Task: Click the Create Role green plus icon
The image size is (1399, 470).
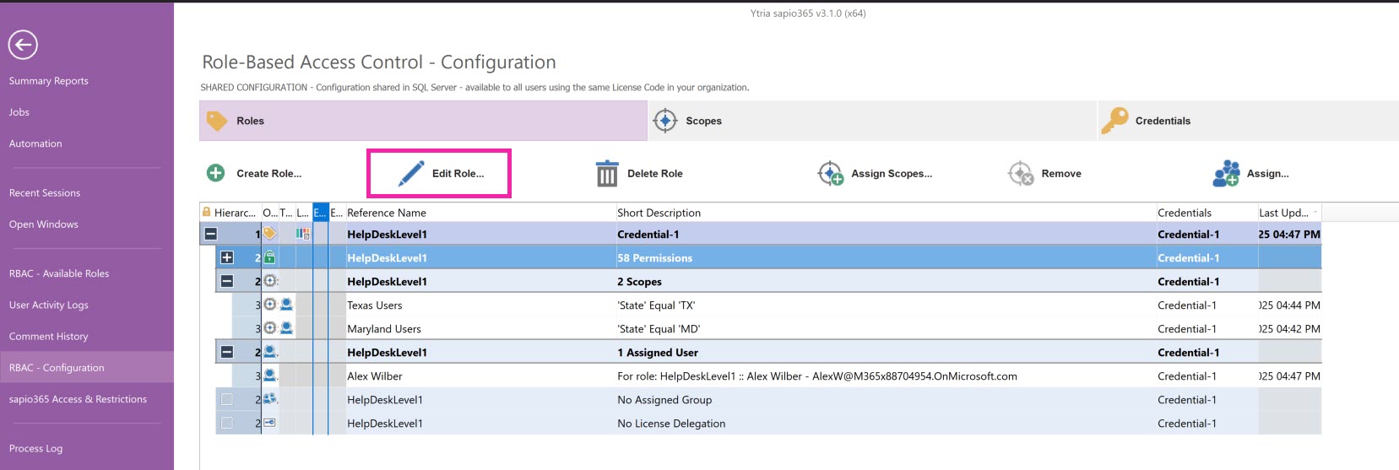Action: coord(215,173)
